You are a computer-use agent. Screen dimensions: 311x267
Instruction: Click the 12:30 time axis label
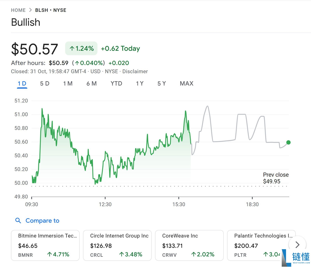tap(105, 204)
